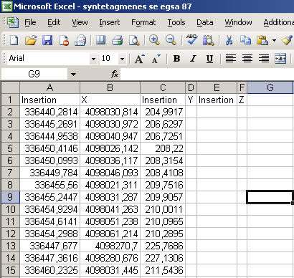
Task: Select cell containing 336455,56
Action: point(49,185)
